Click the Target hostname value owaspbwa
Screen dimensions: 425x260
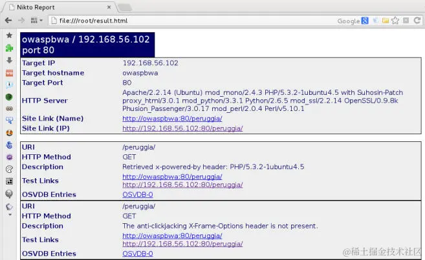point(140,73)
